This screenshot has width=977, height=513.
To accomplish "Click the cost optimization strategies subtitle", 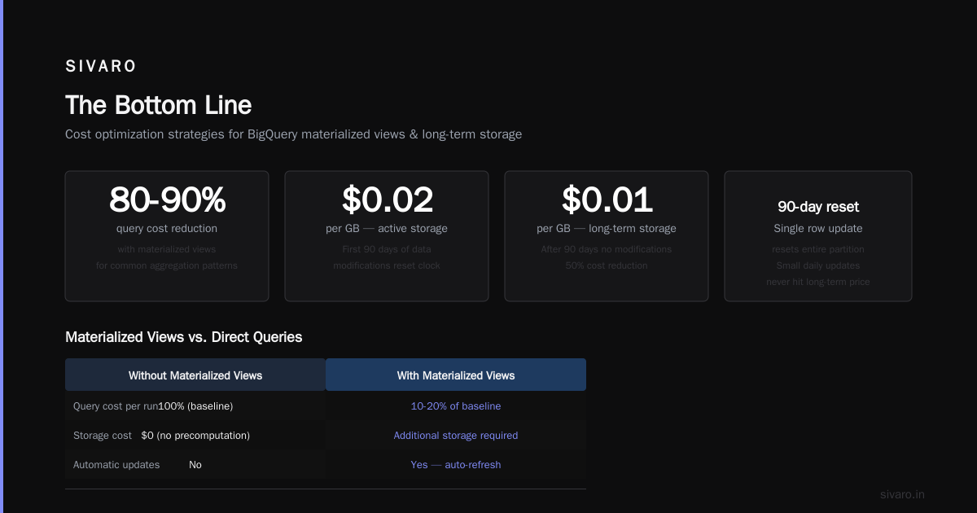I will click(293, 134).
